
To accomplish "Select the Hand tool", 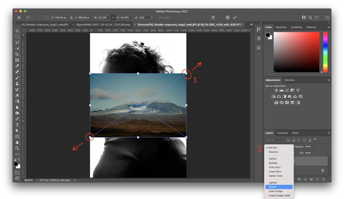I will pos(17,142).
